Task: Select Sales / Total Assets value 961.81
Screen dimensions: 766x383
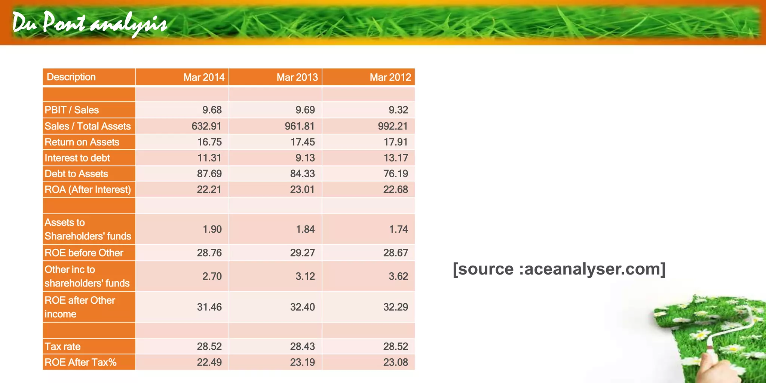Action: click(x=300, y=126)
